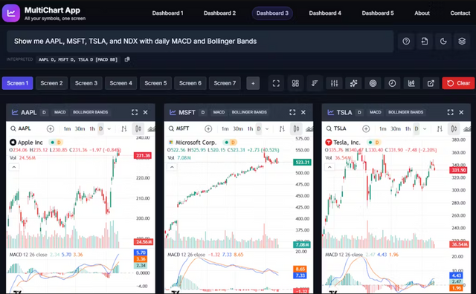Click the MultiChart App logo
The height and width of the screenshot is (294, 476).
[11, 13]
